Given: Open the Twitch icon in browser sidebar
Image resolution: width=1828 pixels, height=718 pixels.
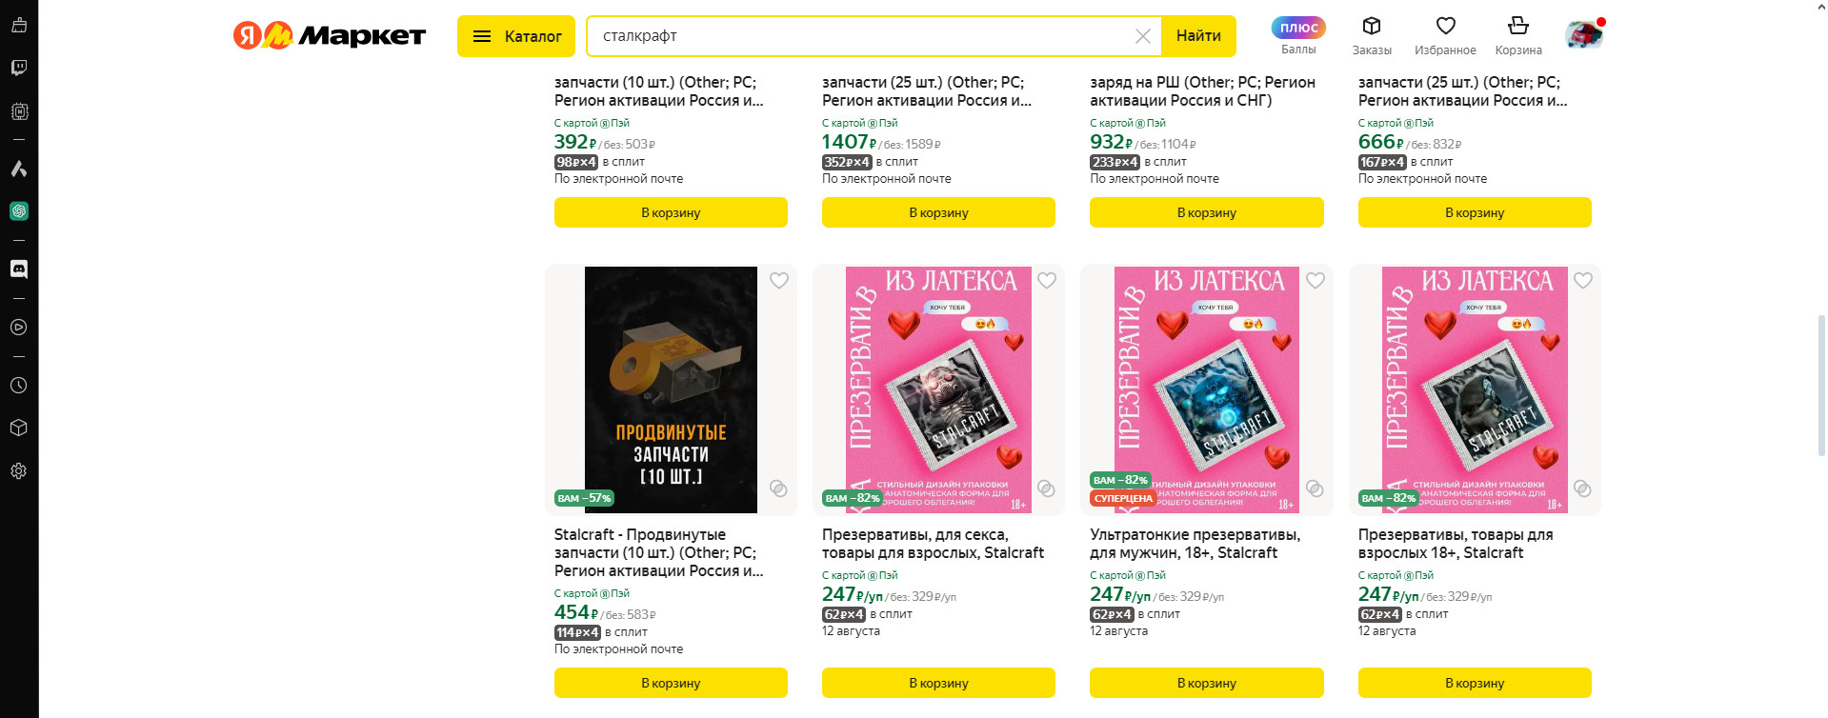Looking at the screenshot, I should 18,68.
